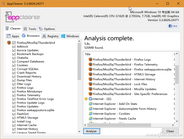Click the Analyze button
184x139 pixels.
pos(92,131)
